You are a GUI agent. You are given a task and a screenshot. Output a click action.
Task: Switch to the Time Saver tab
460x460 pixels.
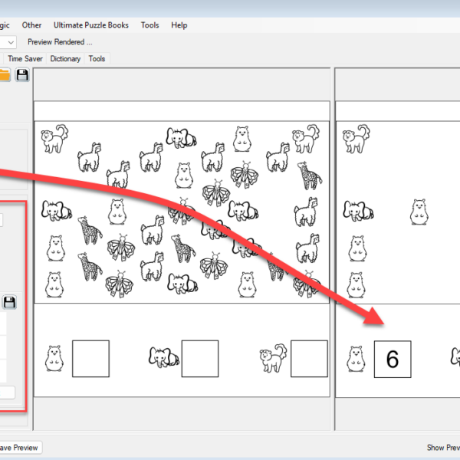[26, 58]
